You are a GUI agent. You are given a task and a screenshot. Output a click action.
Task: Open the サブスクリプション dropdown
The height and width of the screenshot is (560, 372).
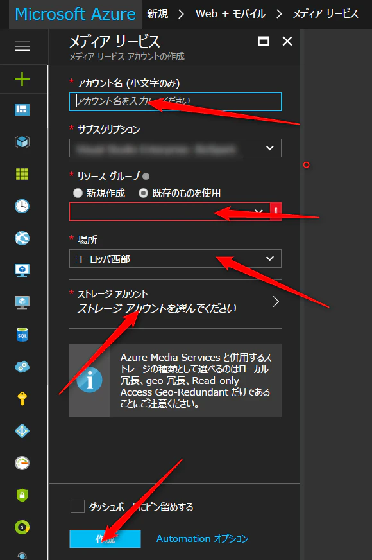[175, 148]
